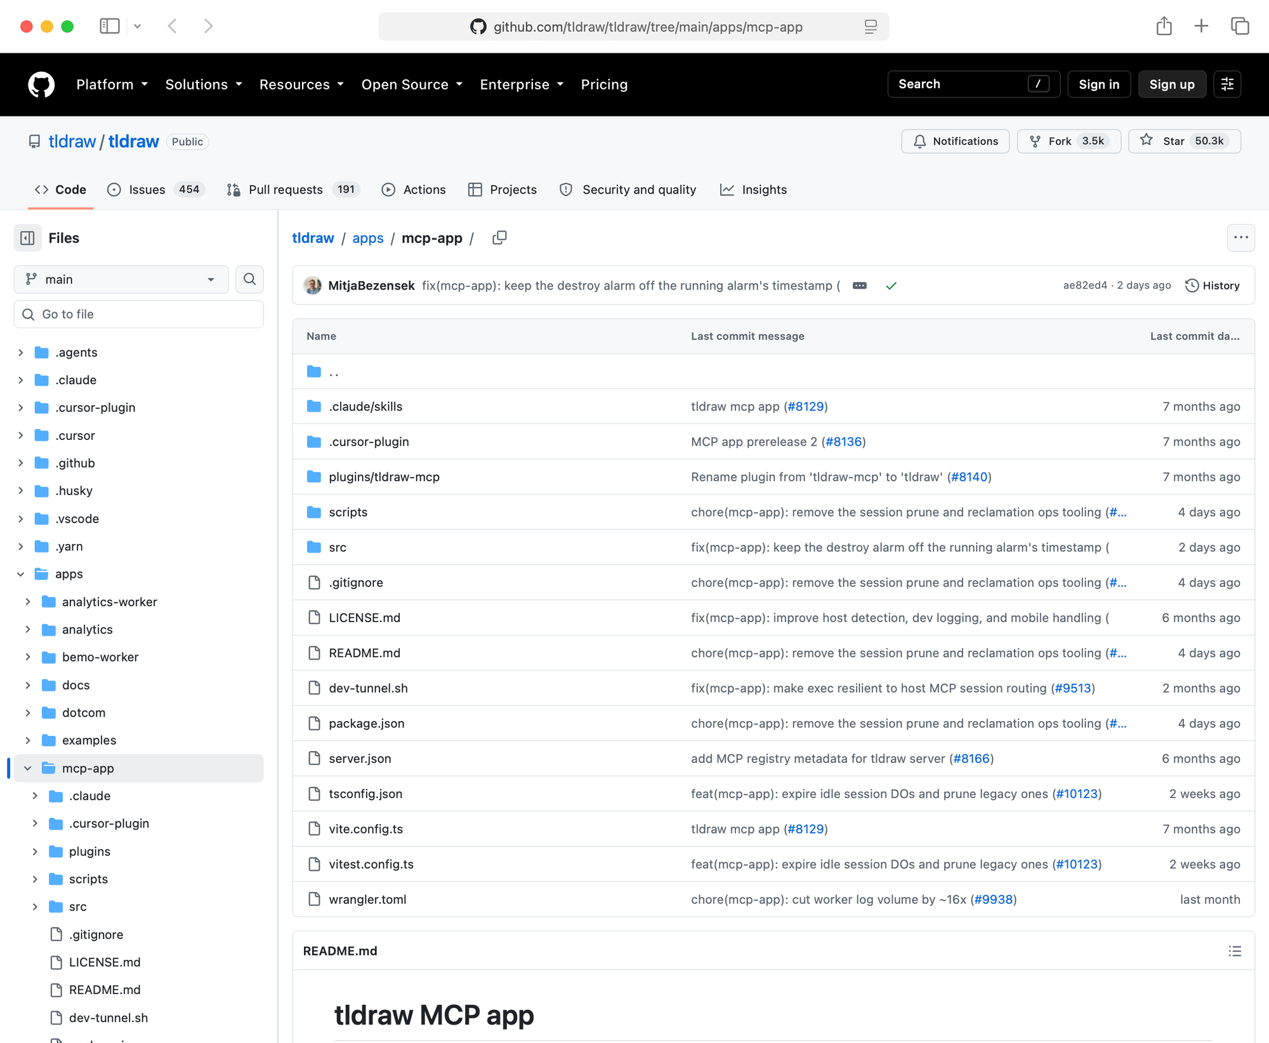Image resolution: width=1269 pixels, height=1043 pixels.
Task: Click the GitHub Search box
Action: (973, 84)
